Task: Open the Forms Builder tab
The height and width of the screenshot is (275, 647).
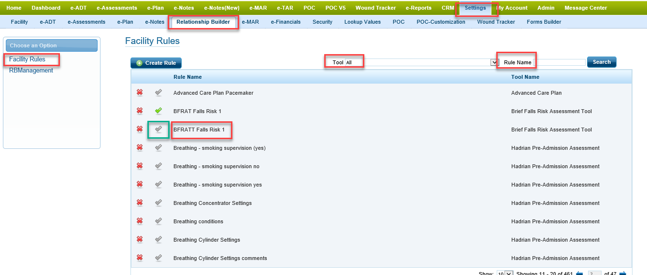Action: tap(544, 22)
